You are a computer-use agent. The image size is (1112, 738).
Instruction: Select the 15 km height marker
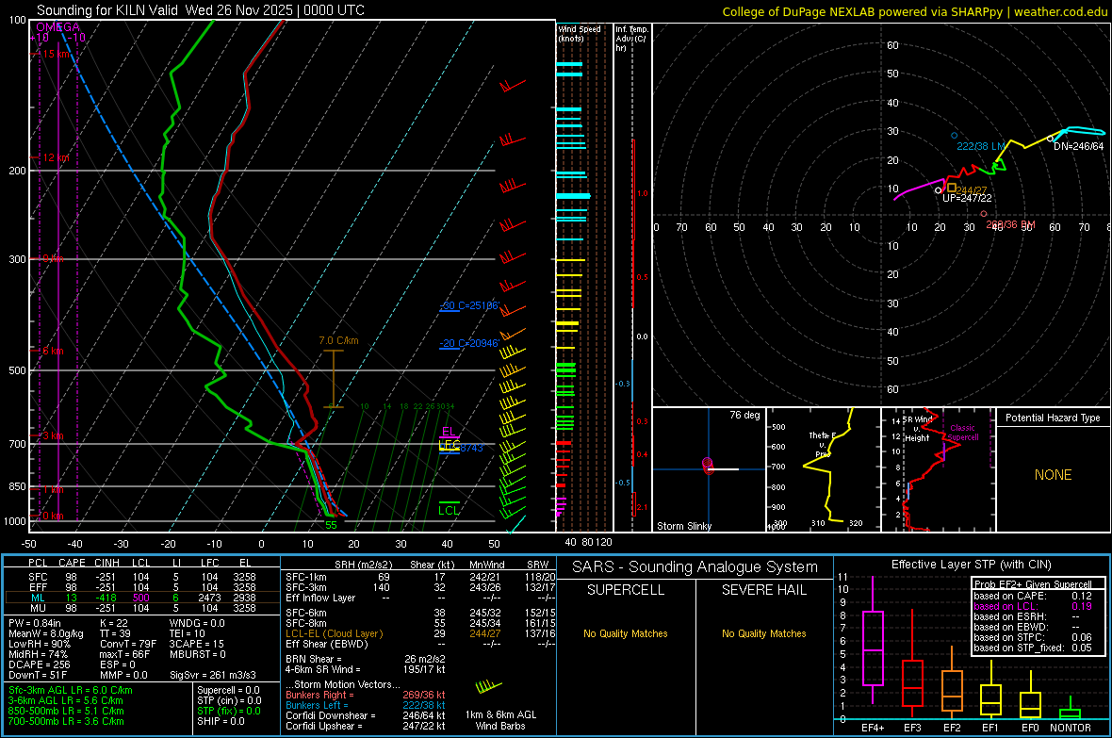56,54
